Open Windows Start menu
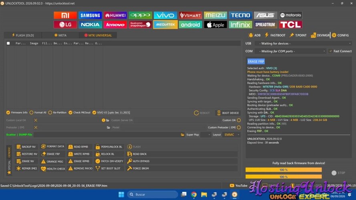 click(x=121, y=194)
